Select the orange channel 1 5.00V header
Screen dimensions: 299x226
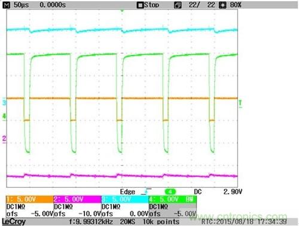click(30, 199)
